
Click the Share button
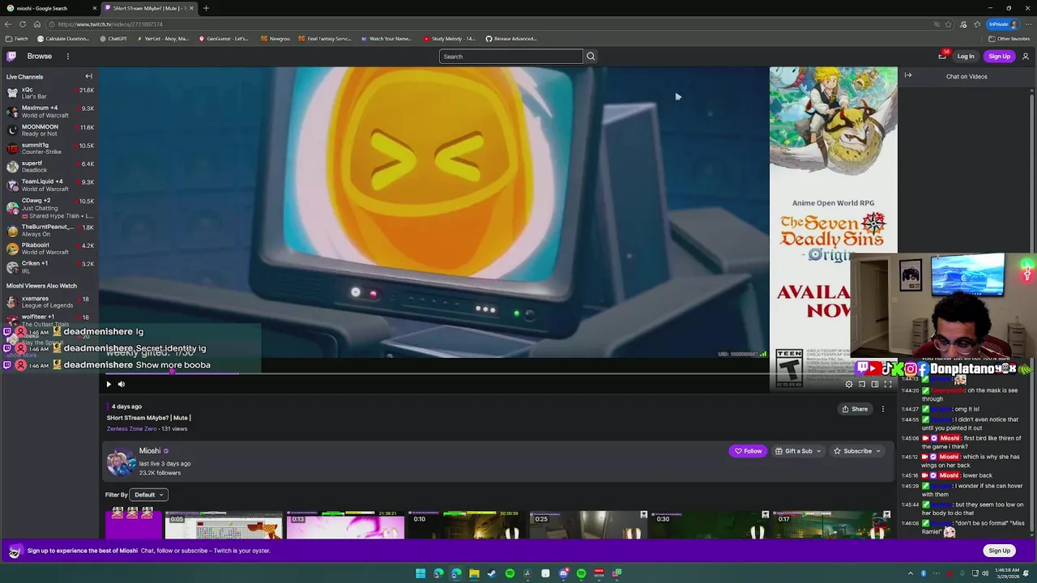coord(855,409)
